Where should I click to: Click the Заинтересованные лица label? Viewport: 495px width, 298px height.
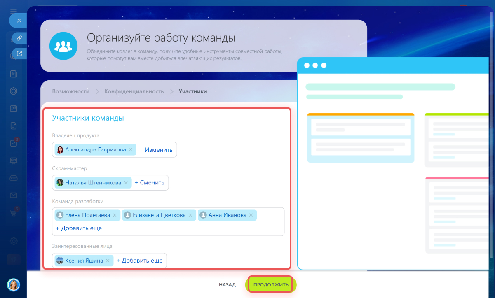82,246
